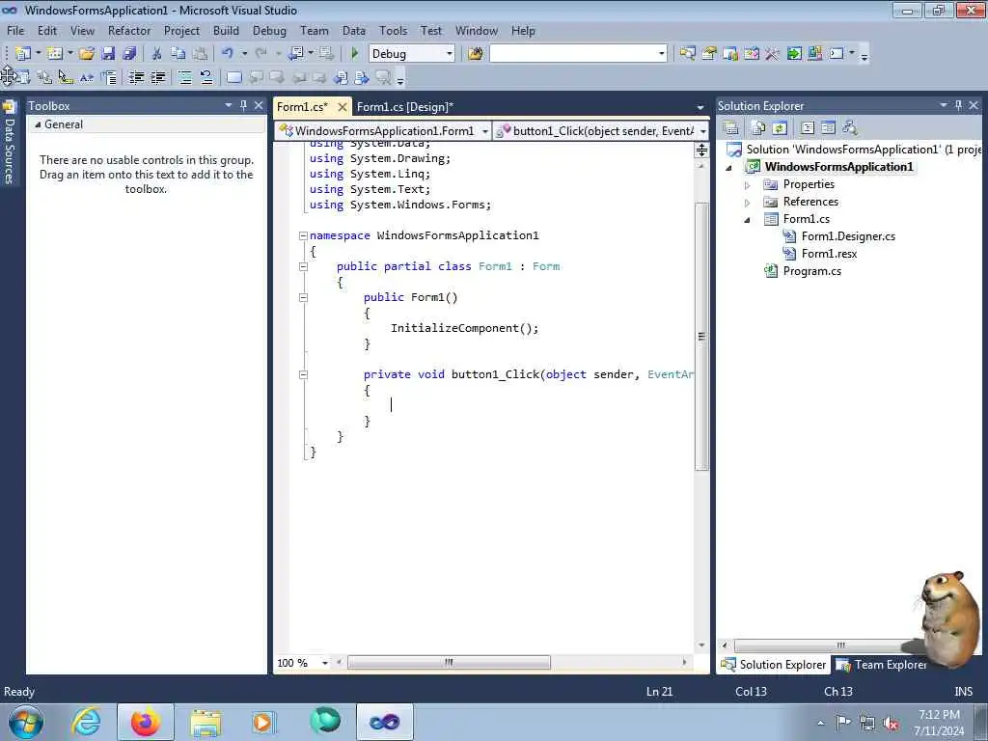Click the code editor horizontal scrollbar thumb

coord(449,663)
